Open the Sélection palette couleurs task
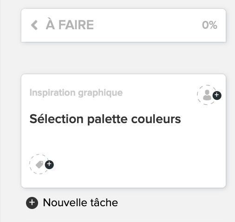This screenshot has width=235, height=222. [x=105, y=119]
